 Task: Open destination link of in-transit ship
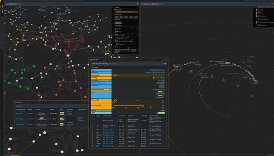point(81,119)
